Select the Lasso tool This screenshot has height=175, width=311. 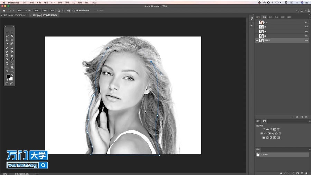[x=7, y=36]
